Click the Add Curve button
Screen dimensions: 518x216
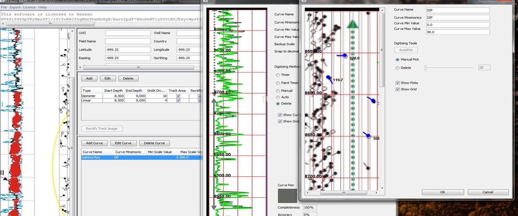pos(94,143)
